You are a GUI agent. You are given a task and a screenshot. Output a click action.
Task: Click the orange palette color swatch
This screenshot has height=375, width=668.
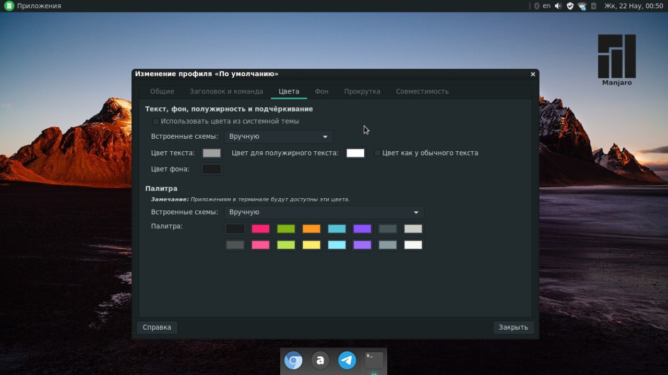(x=311, y=229)
